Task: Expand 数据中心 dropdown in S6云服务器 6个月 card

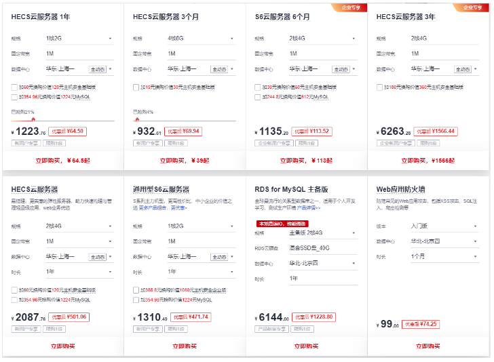Action: 323,69
